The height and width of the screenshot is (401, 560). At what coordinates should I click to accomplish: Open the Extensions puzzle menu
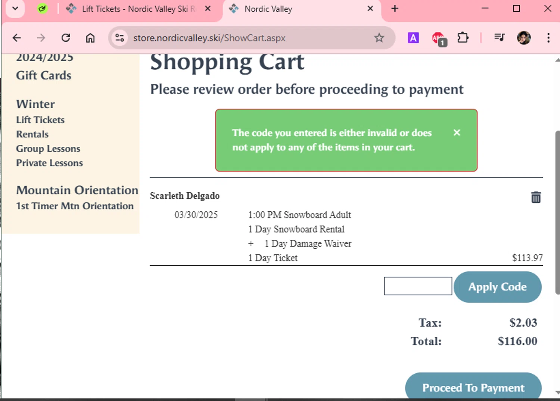[x=463, y=38]
